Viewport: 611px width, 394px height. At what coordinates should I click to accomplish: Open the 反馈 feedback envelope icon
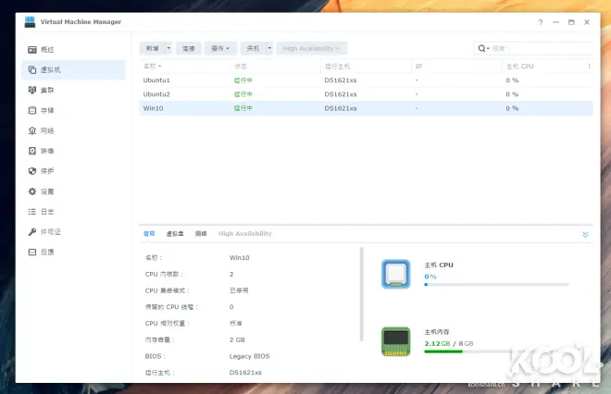[x=32, y=252]
